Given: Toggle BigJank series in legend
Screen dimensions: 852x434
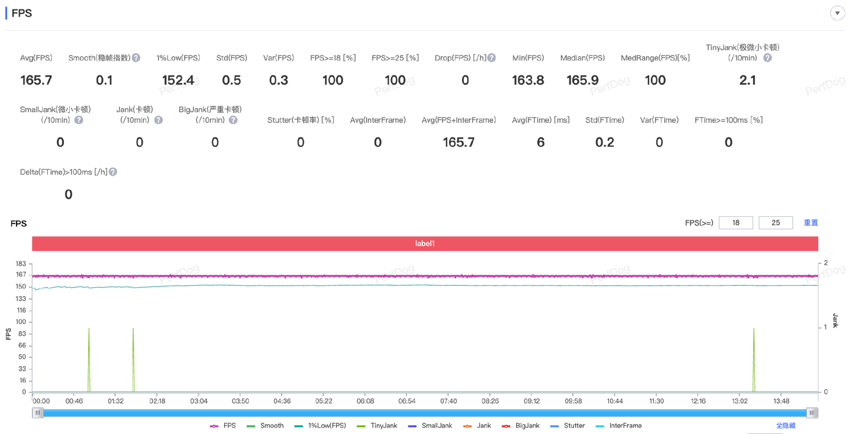Looking at the screenshot, I should coord(521,426).
